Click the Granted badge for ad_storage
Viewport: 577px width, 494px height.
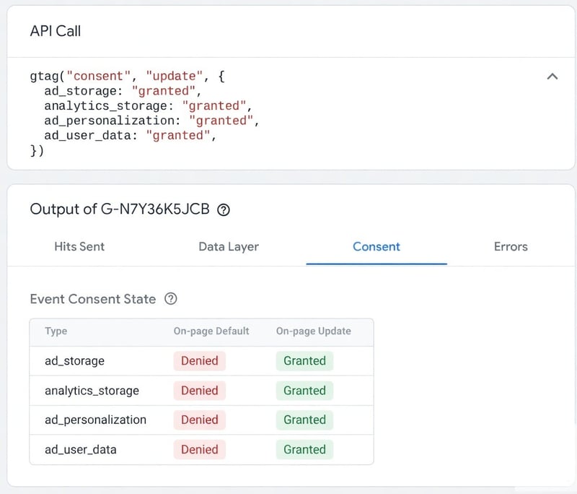[304, 361]
